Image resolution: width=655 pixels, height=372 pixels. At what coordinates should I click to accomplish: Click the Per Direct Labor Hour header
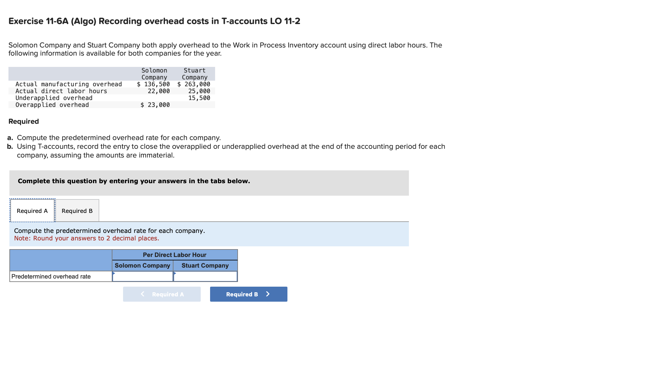point(174,254)
